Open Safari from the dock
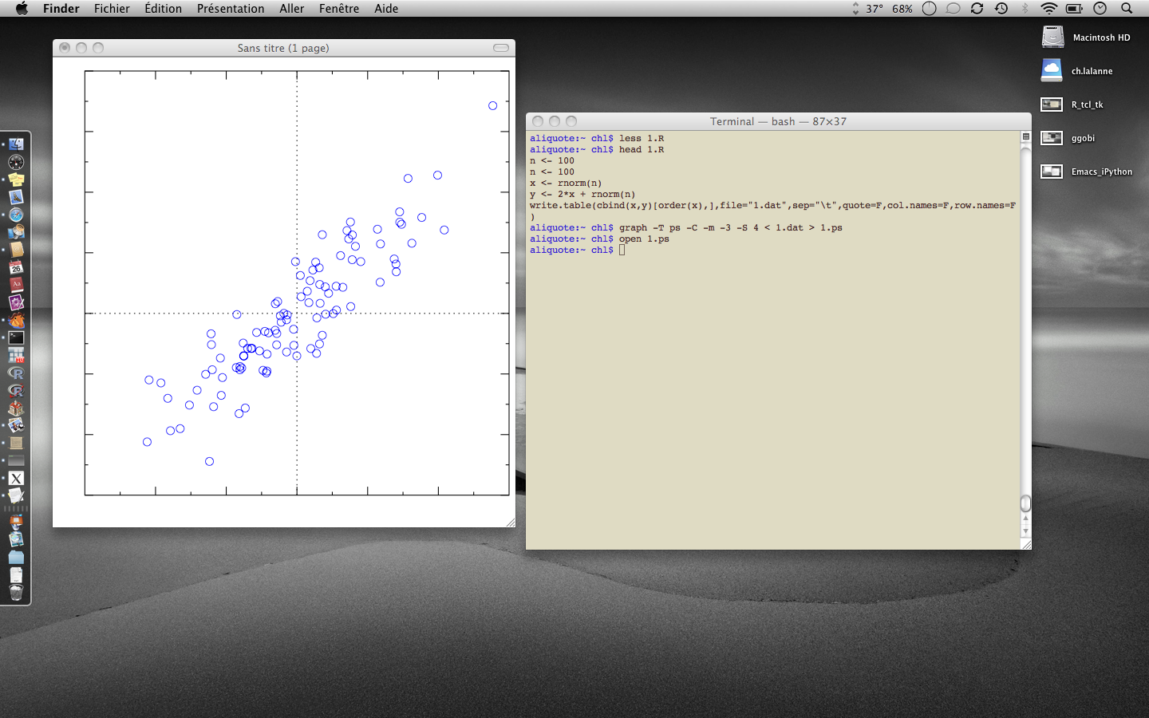The image size is (1149, 718). [x=16, y=215]
